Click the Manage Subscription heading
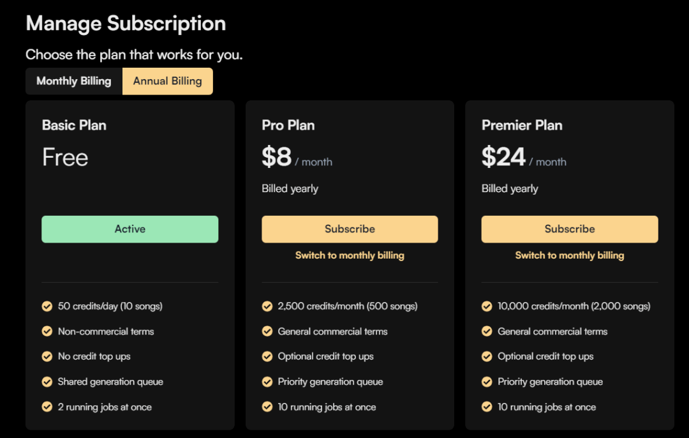Image resolution: width=689 pixels, height=438 pixels. (126, 24)
